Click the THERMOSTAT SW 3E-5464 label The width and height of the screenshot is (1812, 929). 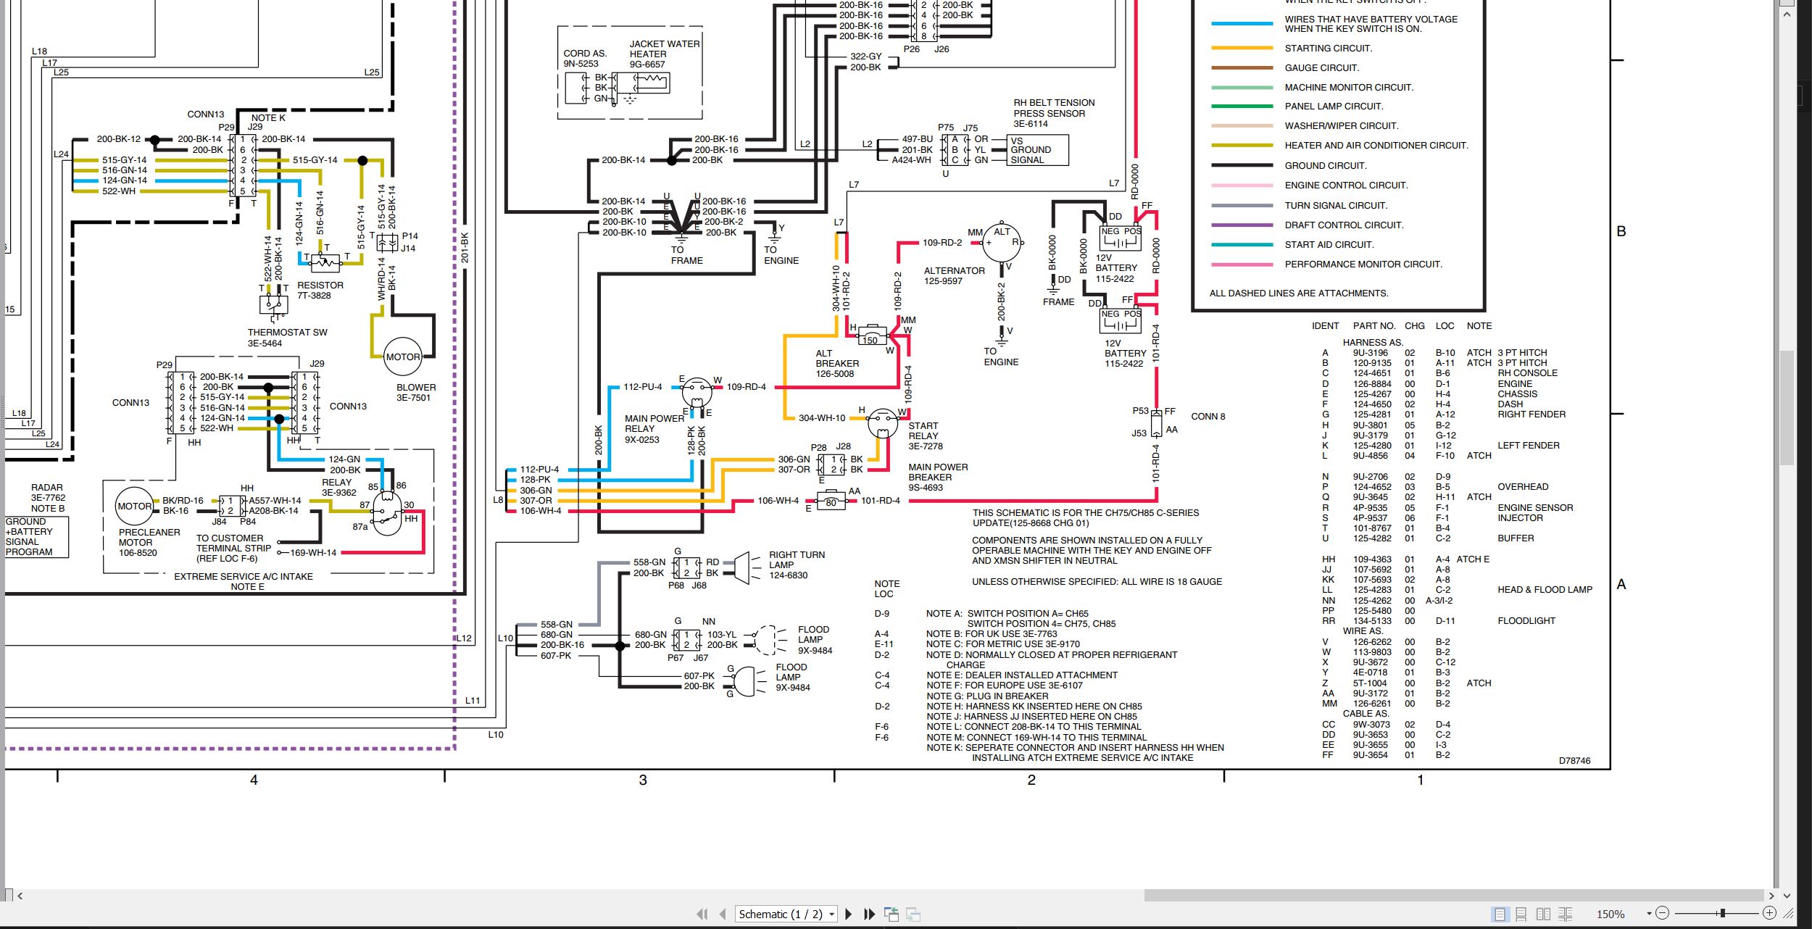pos(287,338)
